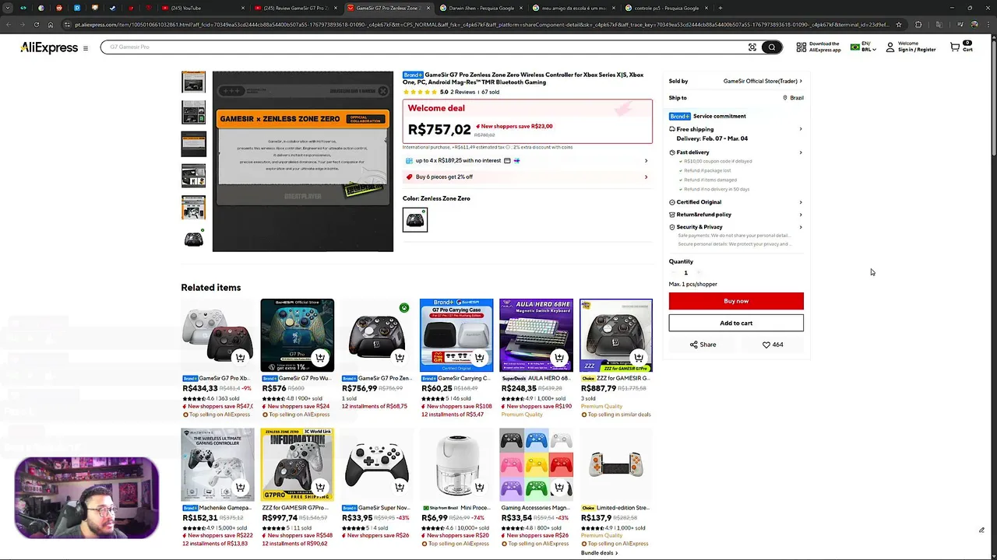Add Gaming Accessories Magnetic item to cart
997x560 pixels.
point(558,488)
